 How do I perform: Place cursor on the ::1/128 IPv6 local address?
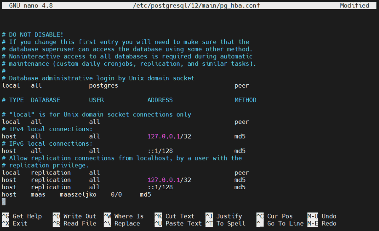[x=160, y=151]
